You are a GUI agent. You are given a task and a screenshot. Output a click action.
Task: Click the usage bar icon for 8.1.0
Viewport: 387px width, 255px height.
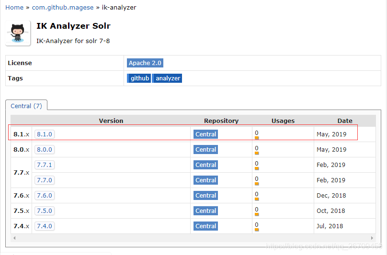[257, 138]
